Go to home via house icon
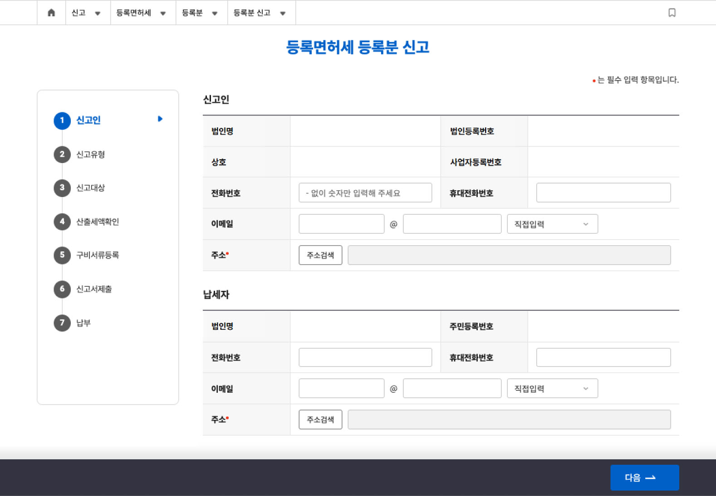Screen dimensions: 716x496 [x=51, y=13]
